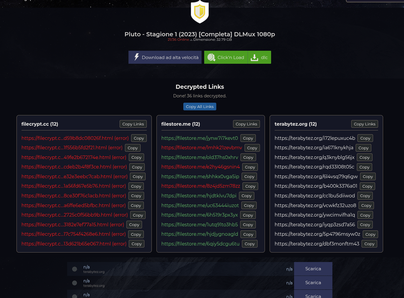The width and height of the screenshot is (404, 298).
Task: Click the lightning bolt high-speed download icon
Action: pos(137,57)
